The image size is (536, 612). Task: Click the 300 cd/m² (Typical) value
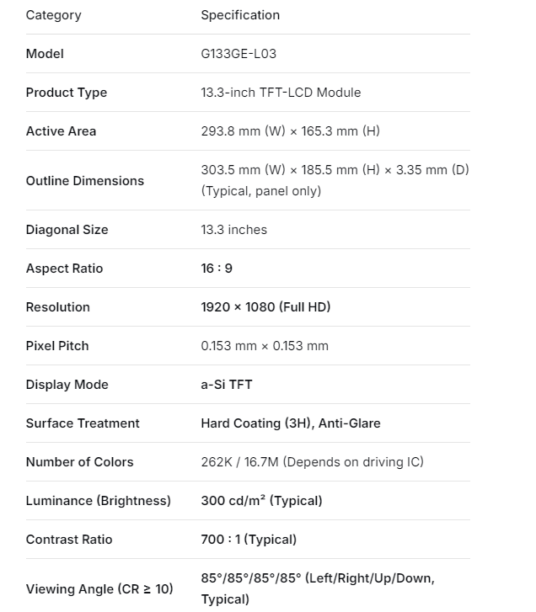point(261,501)
